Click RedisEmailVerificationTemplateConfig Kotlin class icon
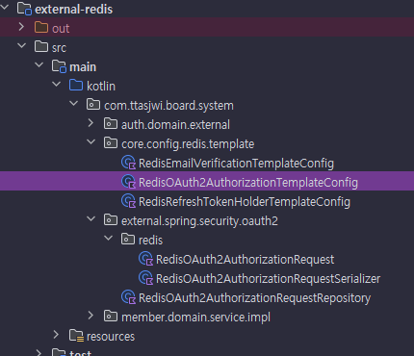414x356 pixels. pos(128,163)
